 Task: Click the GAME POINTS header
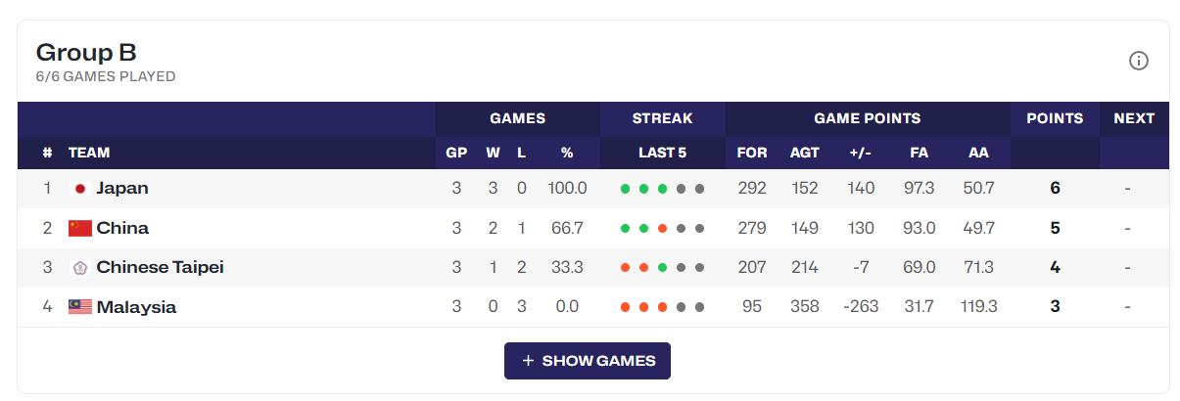pos(868,118)
